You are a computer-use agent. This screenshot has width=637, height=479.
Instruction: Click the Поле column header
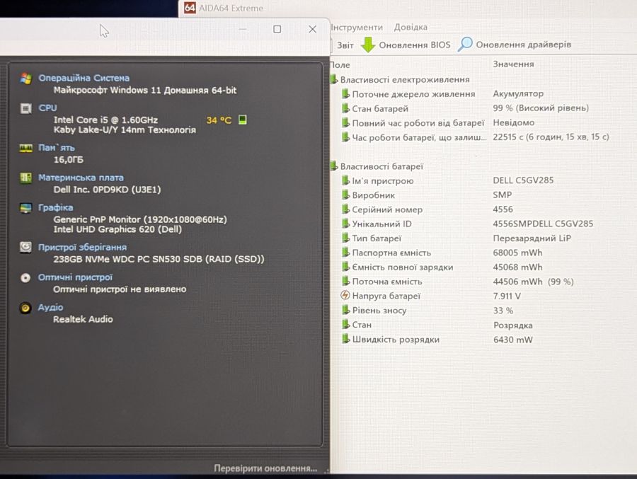340,64
